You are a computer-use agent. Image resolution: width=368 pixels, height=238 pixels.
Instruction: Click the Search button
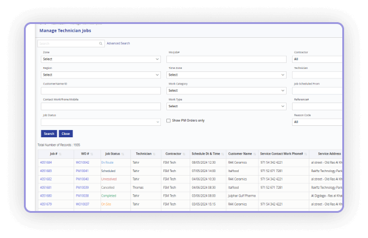49,134
